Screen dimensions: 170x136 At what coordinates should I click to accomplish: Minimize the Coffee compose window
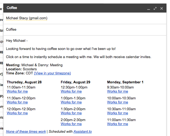pos(149,9)
